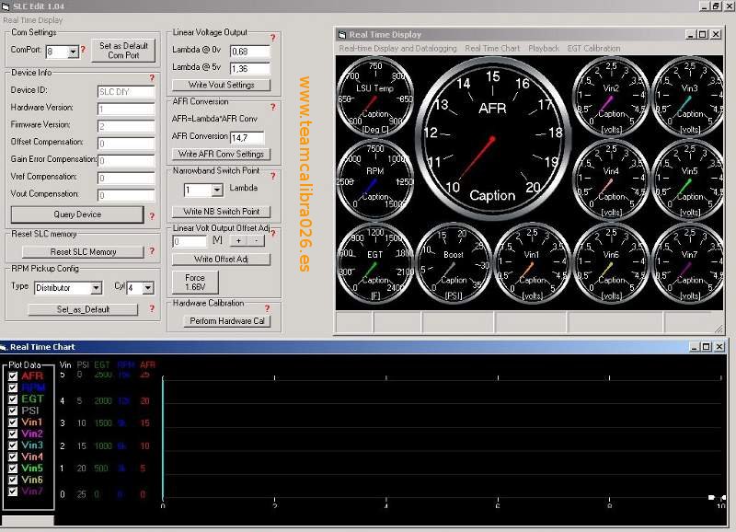Open the EGT Calibration menu
This screenshot has width=736, height=532.
pos(593,48)
